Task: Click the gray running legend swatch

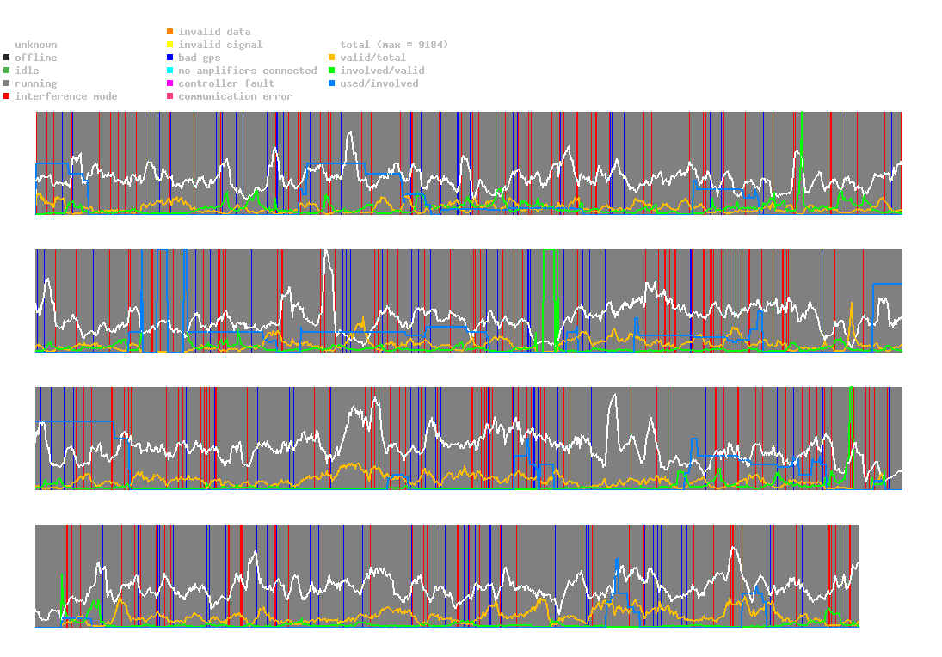Action: coord(7,83)
